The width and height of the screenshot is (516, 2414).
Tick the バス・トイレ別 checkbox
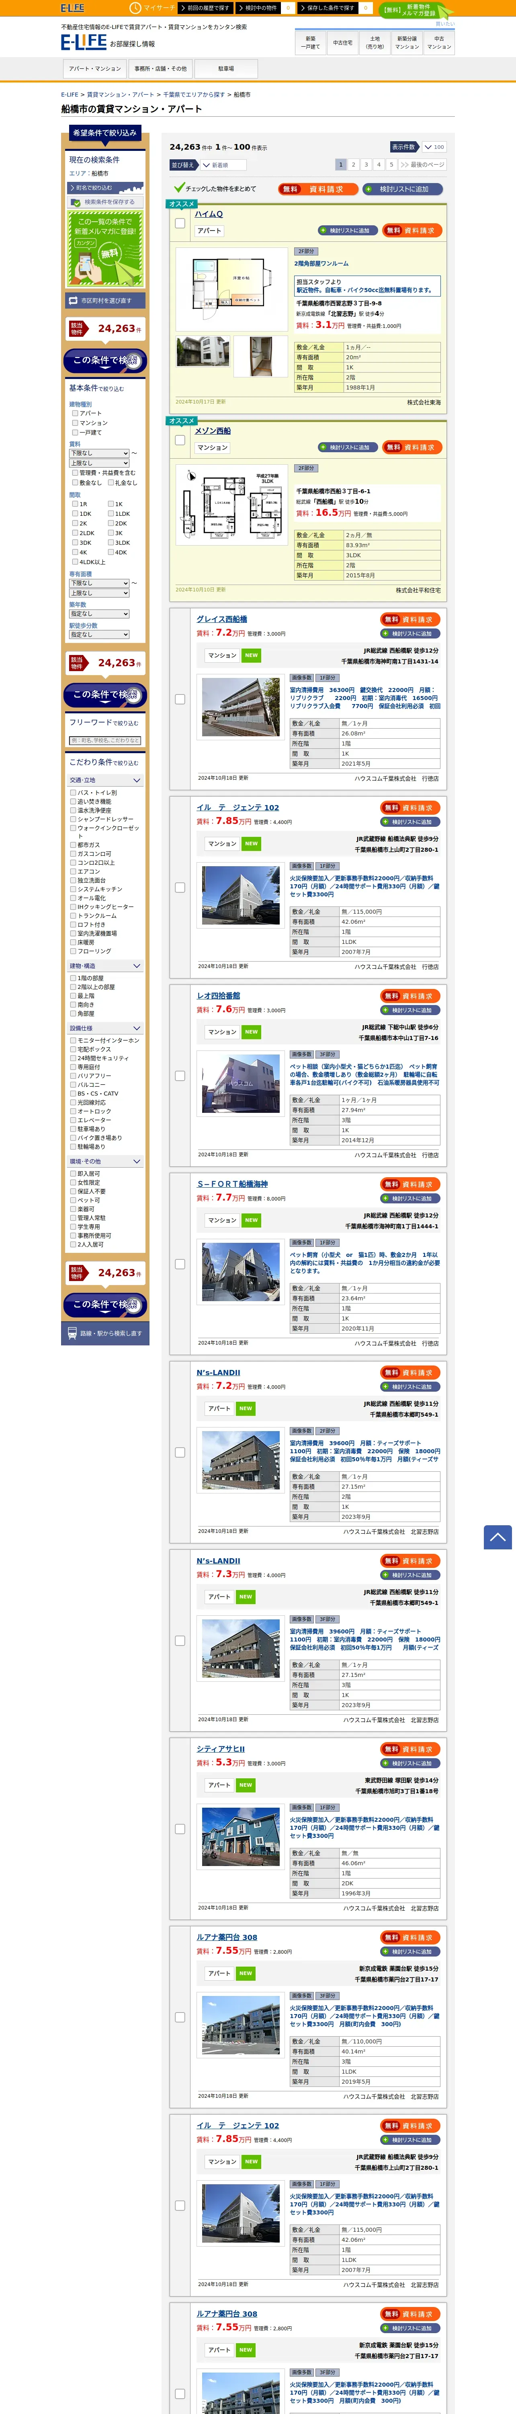(73, 793)
